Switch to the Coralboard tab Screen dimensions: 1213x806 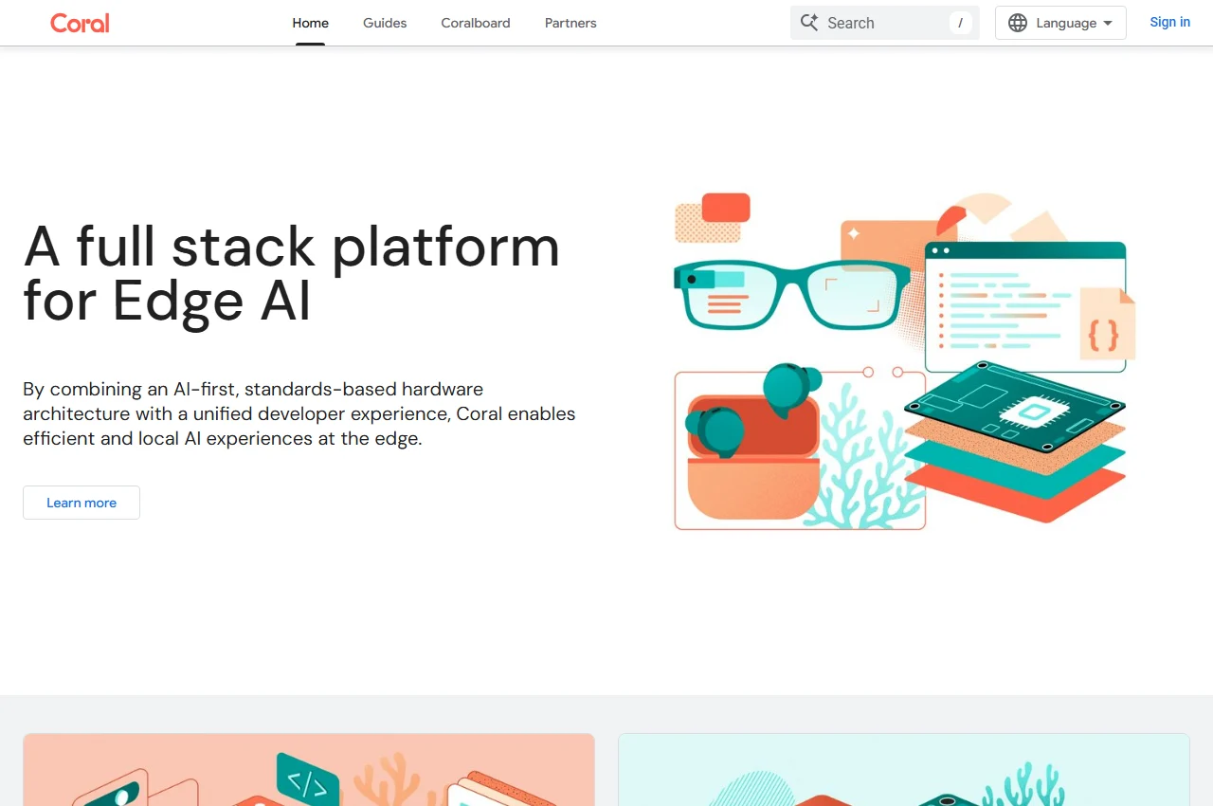click(476, 23)
